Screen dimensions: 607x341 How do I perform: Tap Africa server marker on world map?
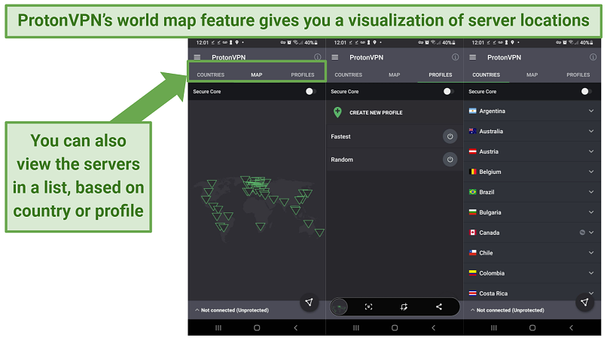pos(261,227)
